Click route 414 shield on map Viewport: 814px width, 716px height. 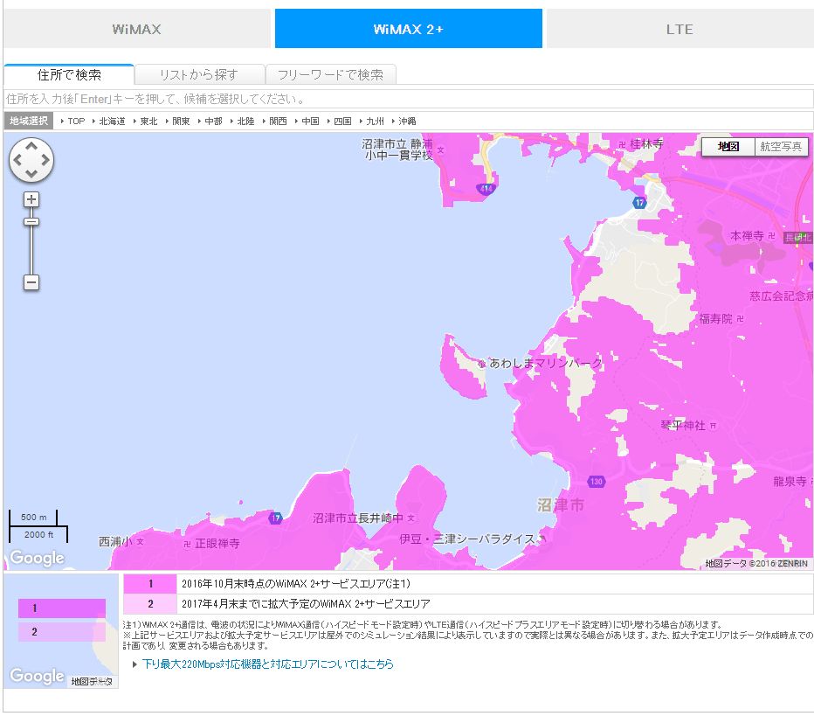tap(486, 189)
